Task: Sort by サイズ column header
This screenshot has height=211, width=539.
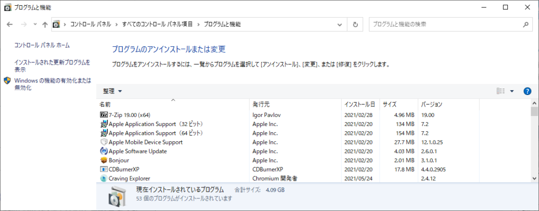Action: (399, 104)
